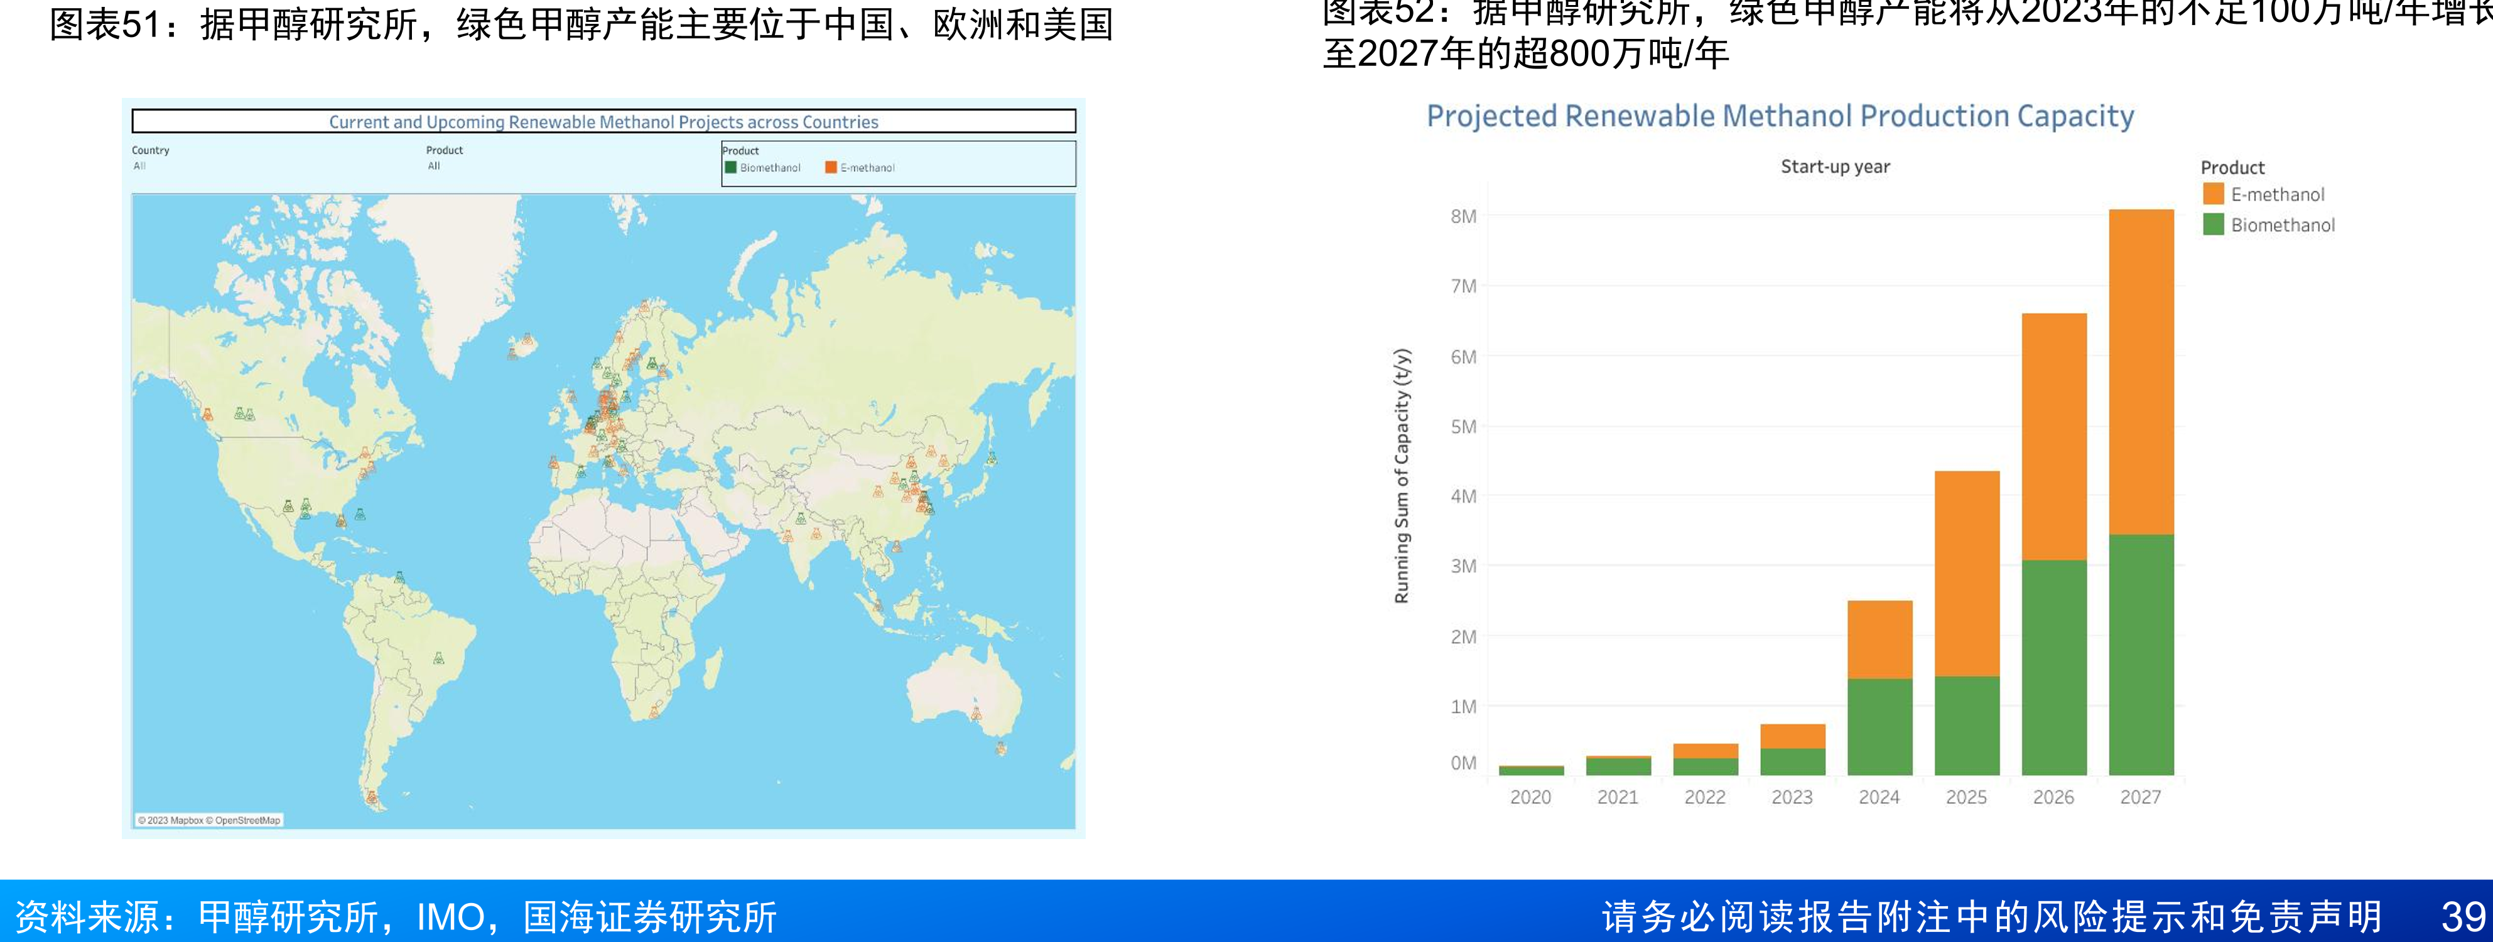Click the green marker on Japan
The width and height of the screenshot is (2493, 942).
[991, 458]
